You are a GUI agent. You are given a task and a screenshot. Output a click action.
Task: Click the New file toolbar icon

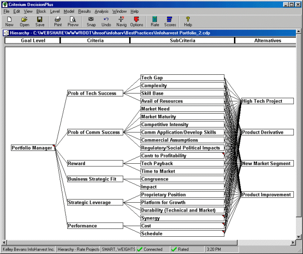9,21
